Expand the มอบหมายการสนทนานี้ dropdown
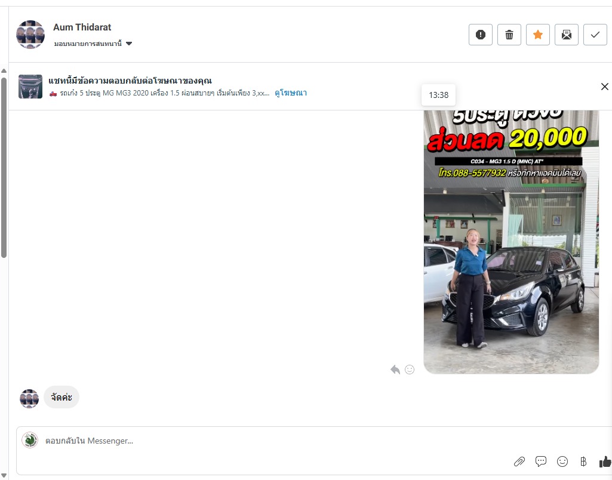The image size is (612, 480). point(93,44)
